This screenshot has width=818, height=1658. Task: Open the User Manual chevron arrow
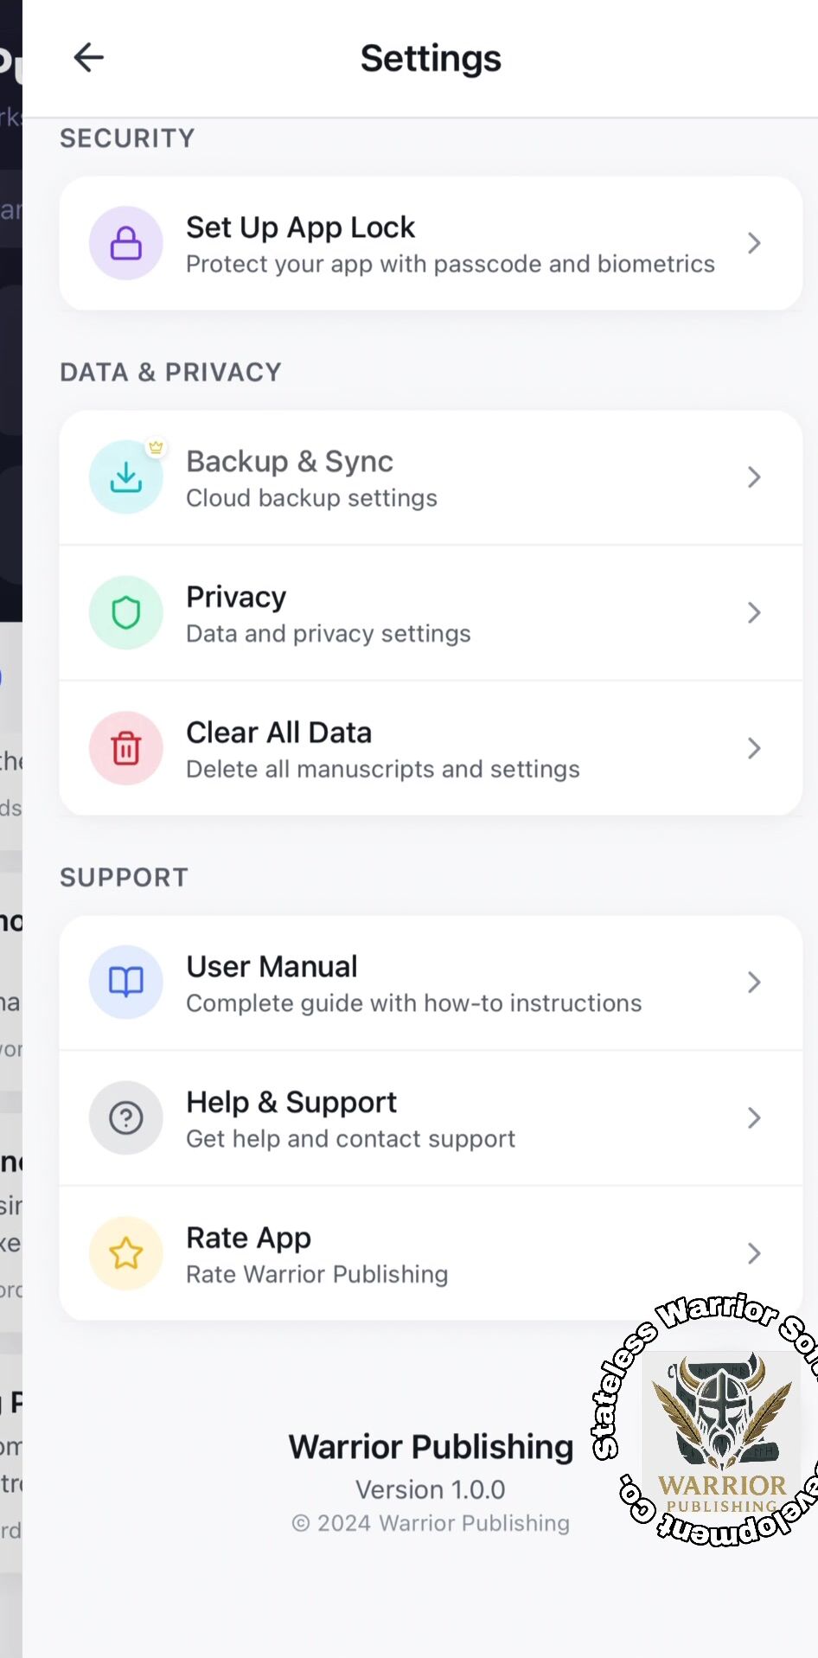[754, 983]
